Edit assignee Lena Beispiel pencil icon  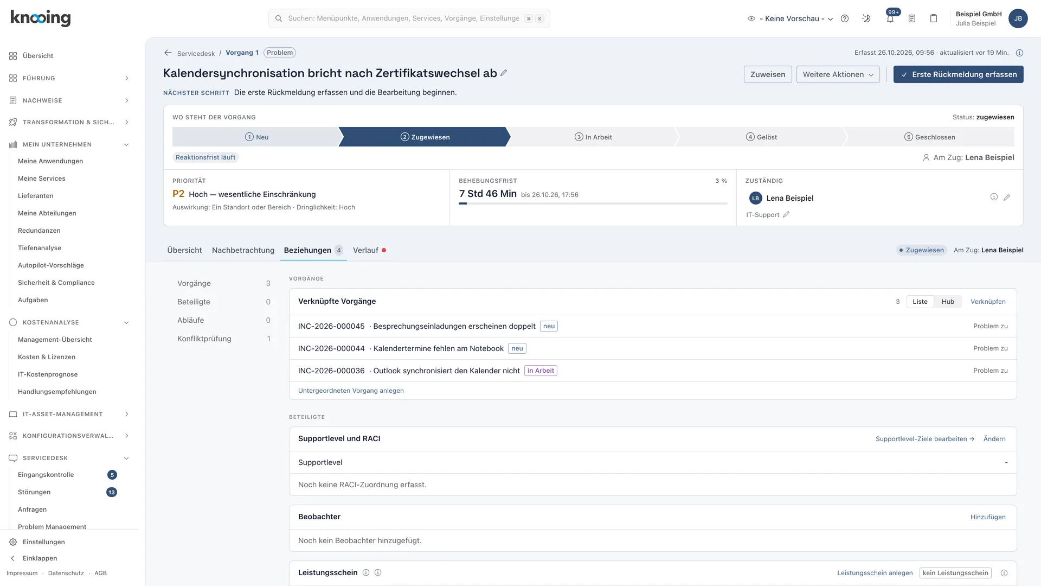(1007, 198)
